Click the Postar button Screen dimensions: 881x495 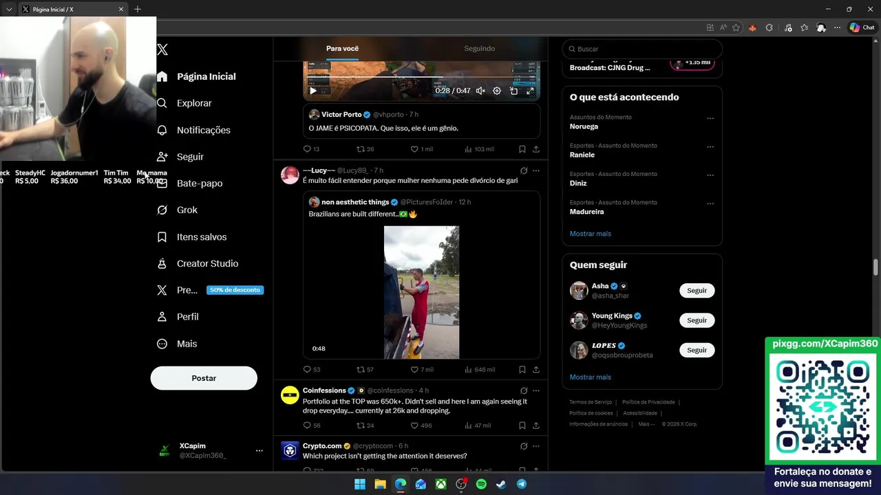click(x=204, y=378)
